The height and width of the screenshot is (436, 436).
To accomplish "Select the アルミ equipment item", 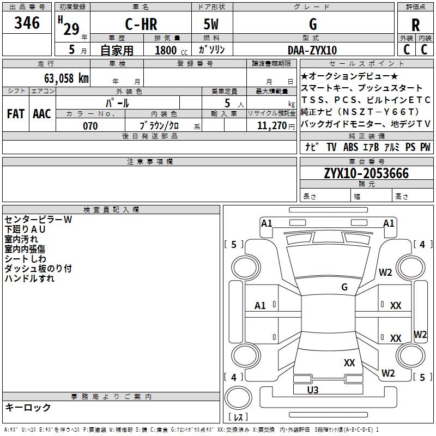I will click(392, 147).
